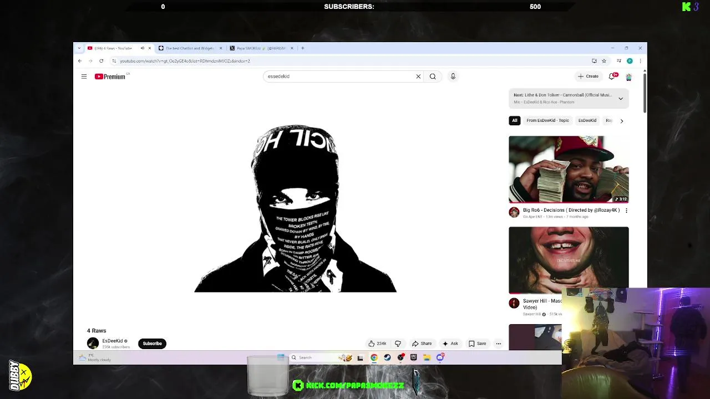
Task: Open the YouTube account avatar menu
Action: point(628,76)
